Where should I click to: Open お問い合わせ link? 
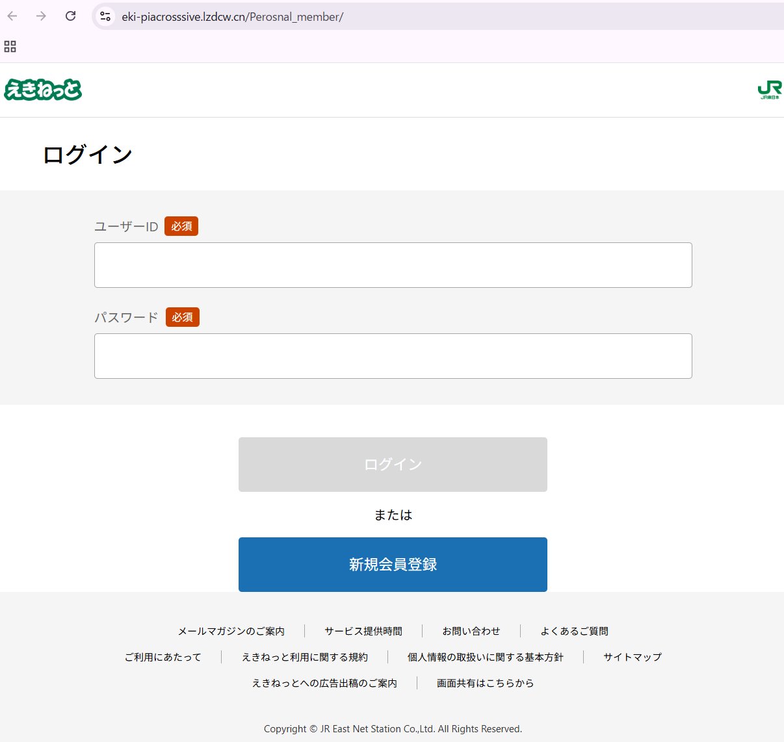point(471,631)
